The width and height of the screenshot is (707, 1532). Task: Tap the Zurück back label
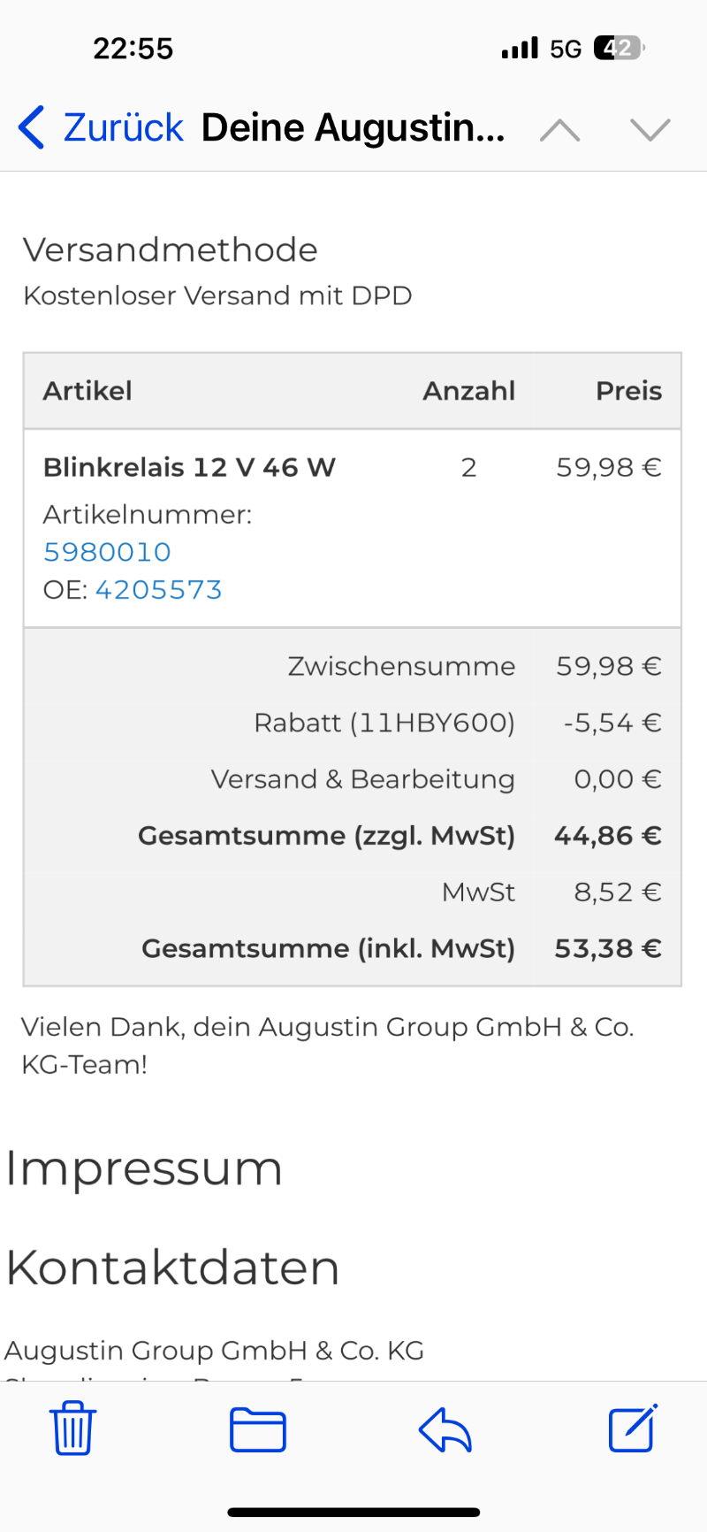coord(123,127)
